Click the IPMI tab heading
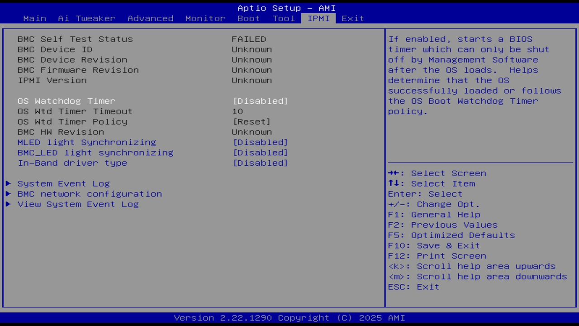Image resolution: width=579 pixels, height=326 pixels. (x=318, y=18)
